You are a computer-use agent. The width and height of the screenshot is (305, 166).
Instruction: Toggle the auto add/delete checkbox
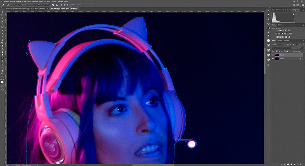tap(67, 5)
